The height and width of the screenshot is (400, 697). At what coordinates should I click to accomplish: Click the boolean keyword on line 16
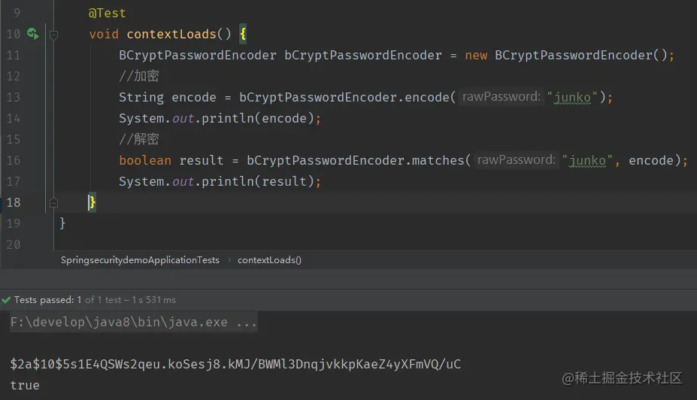pos(145,160)
